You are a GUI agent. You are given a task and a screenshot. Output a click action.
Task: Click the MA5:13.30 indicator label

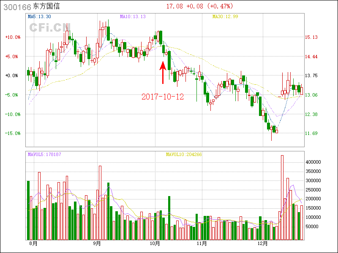(39, 17)
